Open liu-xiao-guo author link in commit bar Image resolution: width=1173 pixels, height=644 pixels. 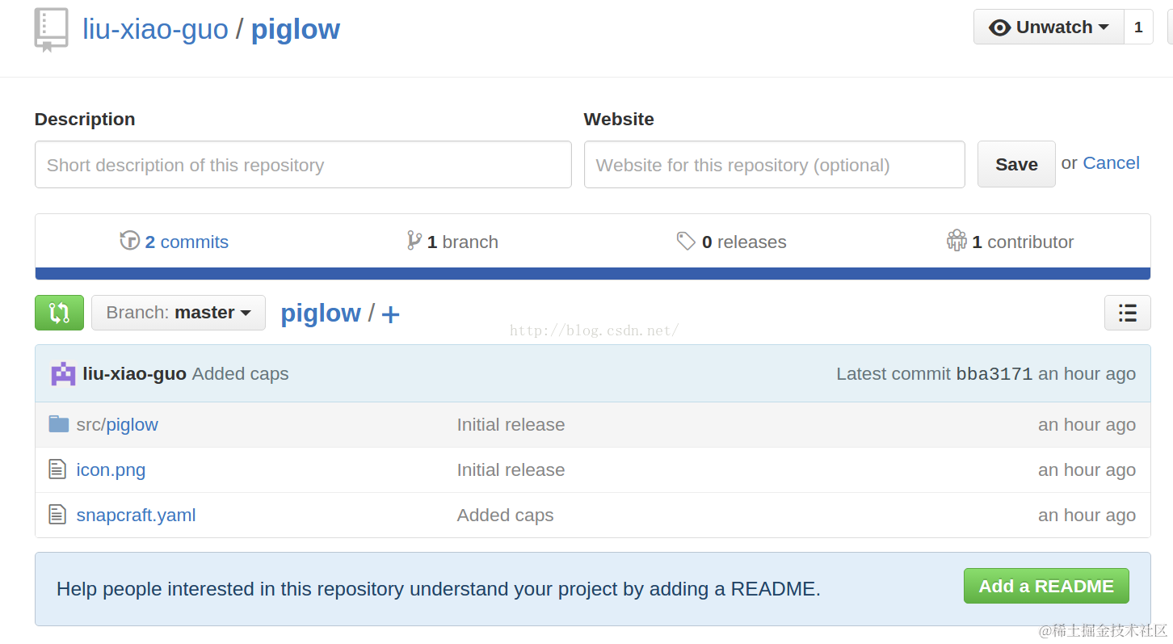135,374
